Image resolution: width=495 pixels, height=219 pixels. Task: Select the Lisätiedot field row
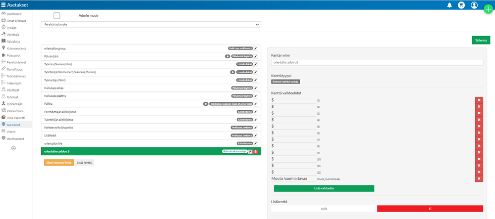[x=151, y=135]
